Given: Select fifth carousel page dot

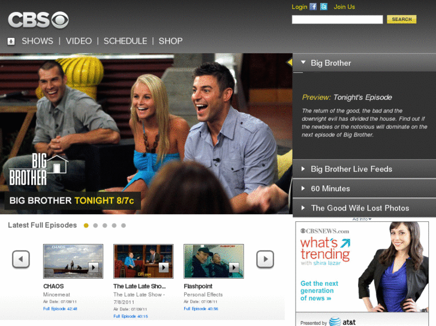Looking at the screenshot, I should [124, 226].
